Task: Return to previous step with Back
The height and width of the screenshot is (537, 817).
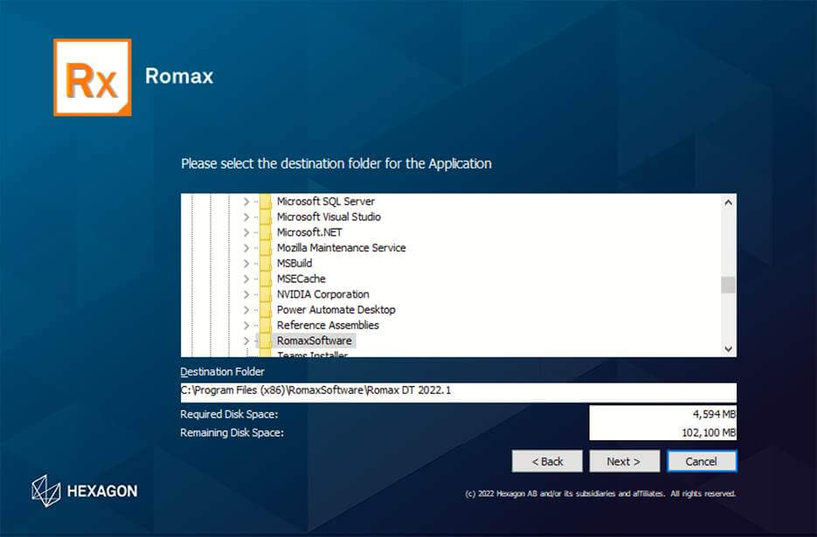Action: 547,461
